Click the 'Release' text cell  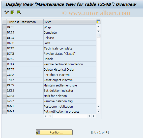(70, 38)
